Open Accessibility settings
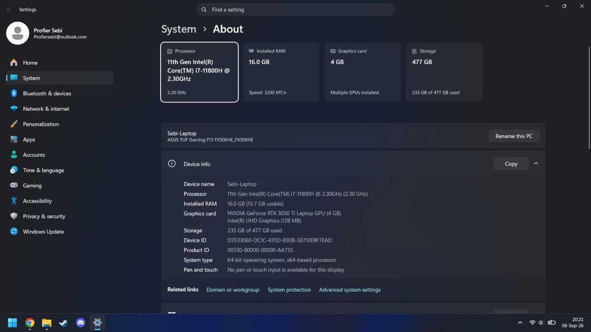591x332 pixels. pos(60,200)
